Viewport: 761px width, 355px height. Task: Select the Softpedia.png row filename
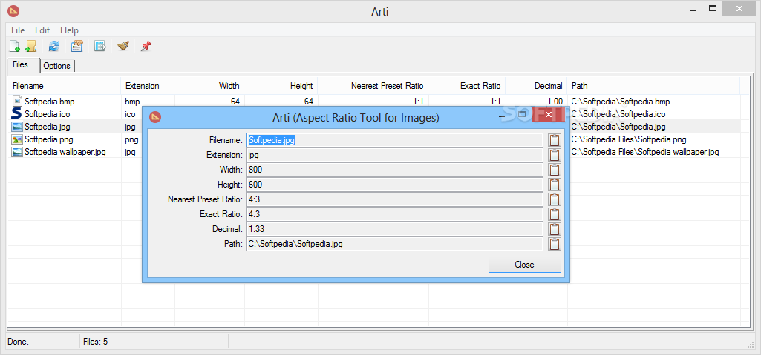(49, 139)
